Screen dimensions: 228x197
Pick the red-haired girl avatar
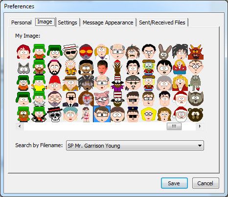click(x=23, y=52)
